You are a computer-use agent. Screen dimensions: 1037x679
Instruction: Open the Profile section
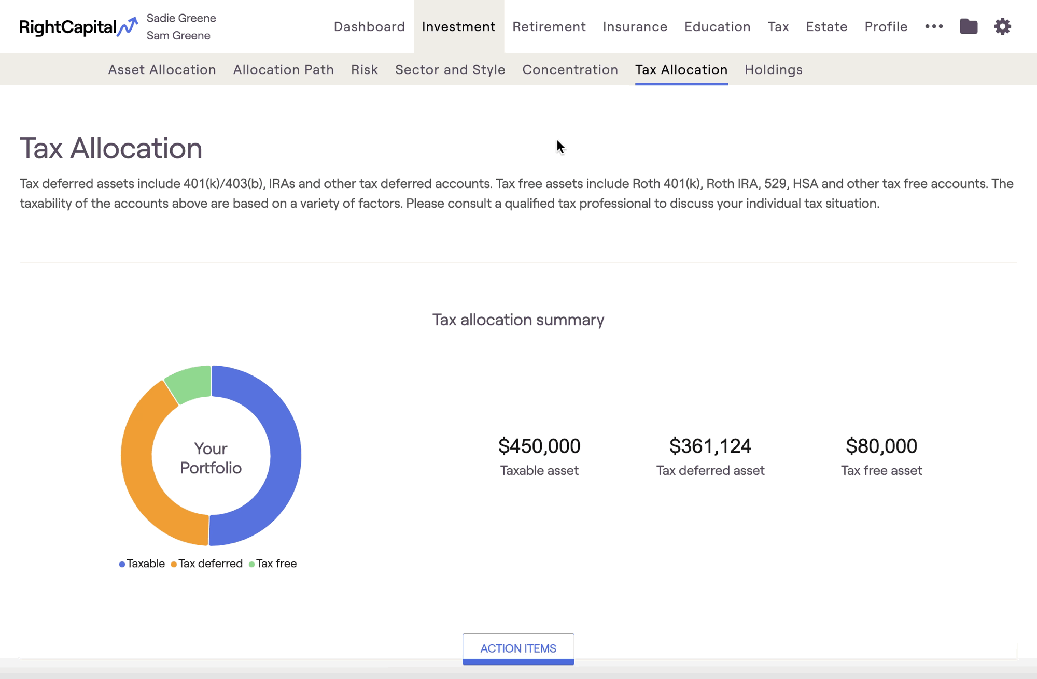(x=886, y=26)
